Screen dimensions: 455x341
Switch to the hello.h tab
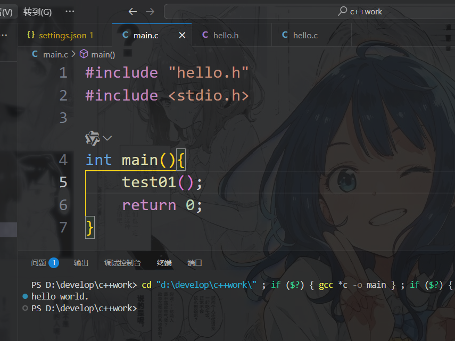[x=231, y=35]
